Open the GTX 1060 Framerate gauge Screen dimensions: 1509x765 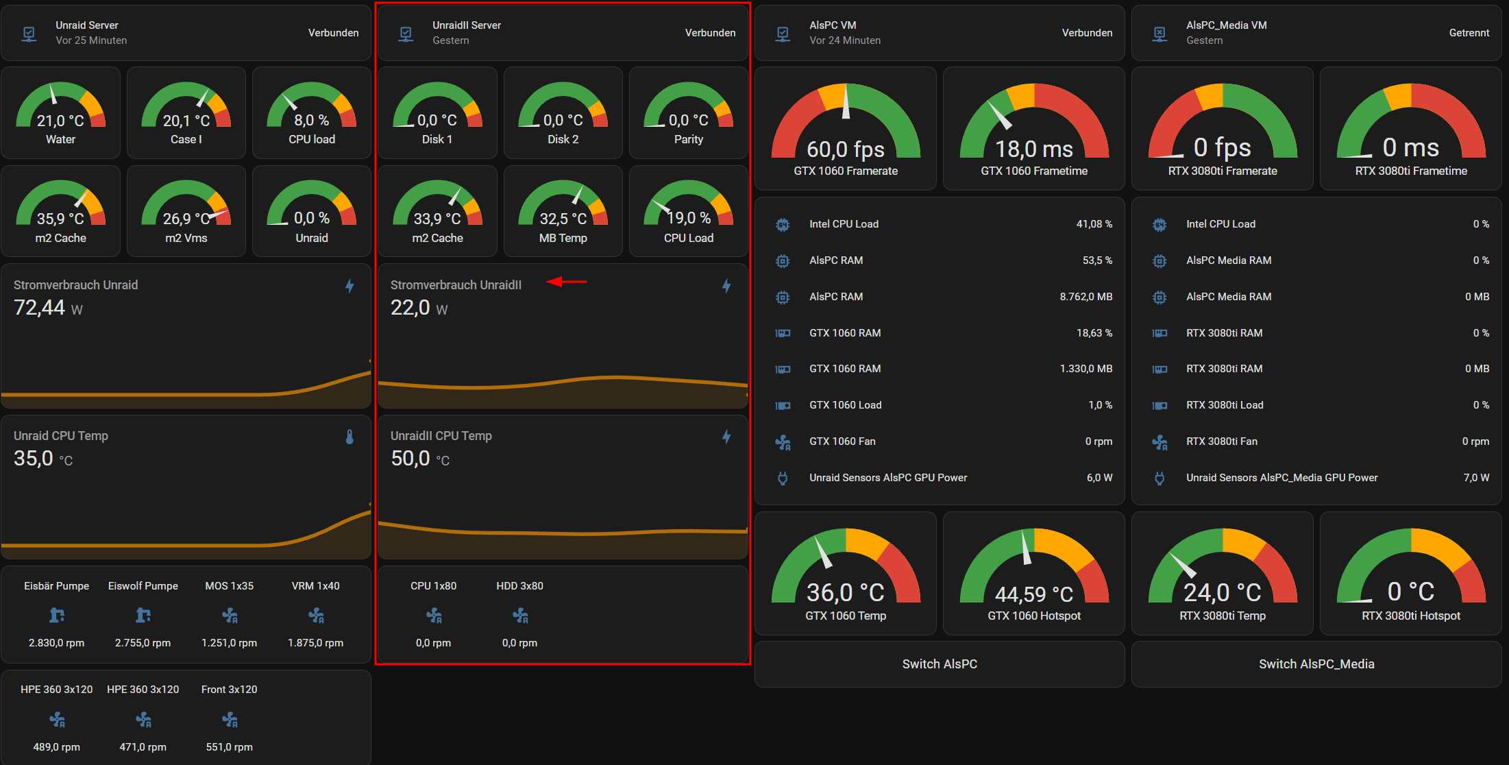tap(846, 129)
